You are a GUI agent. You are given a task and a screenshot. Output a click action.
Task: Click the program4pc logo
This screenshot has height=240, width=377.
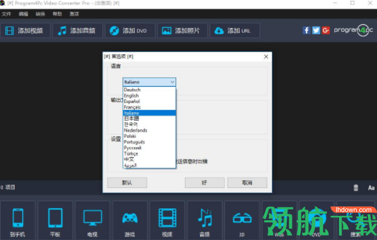[353, 31]
